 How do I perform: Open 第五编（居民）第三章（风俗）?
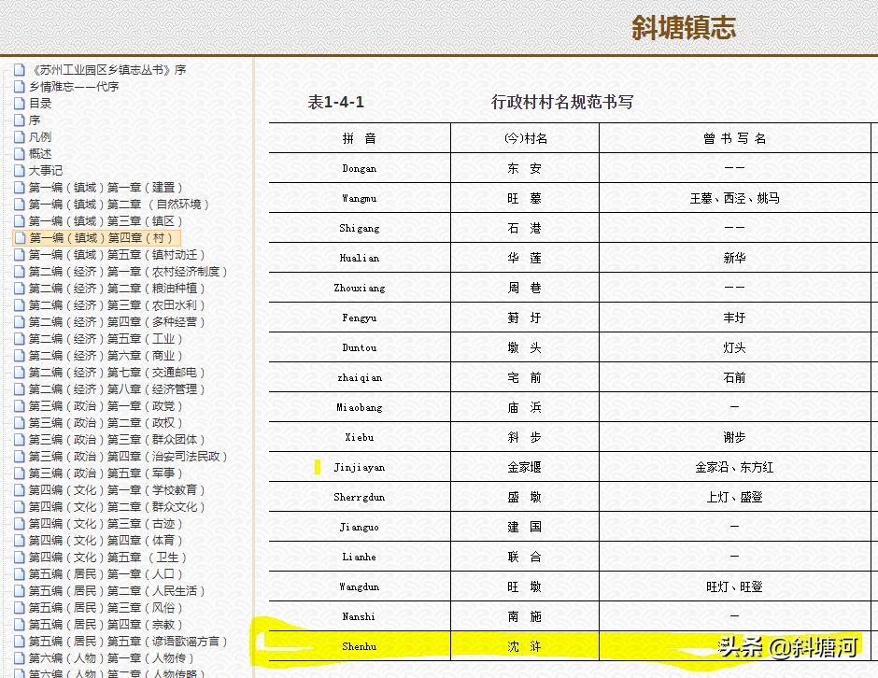(x=106, y=607)
